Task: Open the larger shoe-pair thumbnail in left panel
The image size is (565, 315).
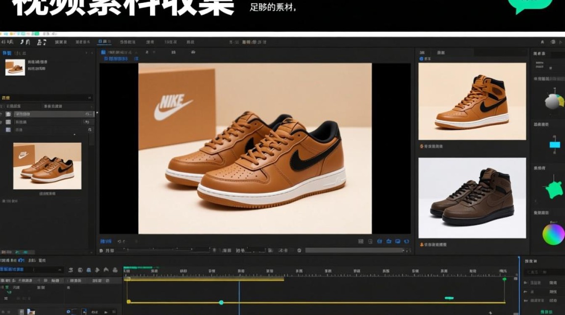Action: point(47,166)
